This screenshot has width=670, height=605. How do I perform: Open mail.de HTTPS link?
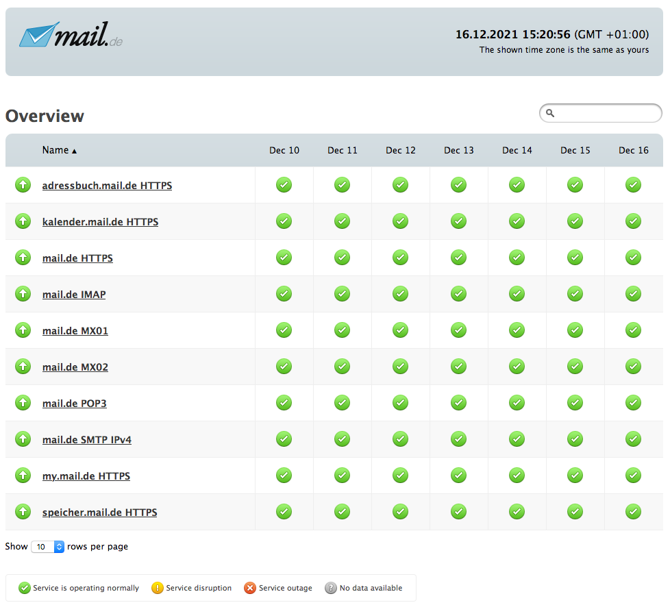coord(78,258)
